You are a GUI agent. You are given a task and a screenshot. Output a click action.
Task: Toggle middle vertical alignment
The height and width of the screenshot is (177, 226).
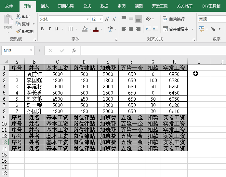(x=131, y=19)
